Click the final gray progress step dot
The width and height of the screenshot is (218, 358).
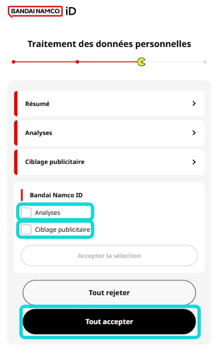click(x=205, y=62)
